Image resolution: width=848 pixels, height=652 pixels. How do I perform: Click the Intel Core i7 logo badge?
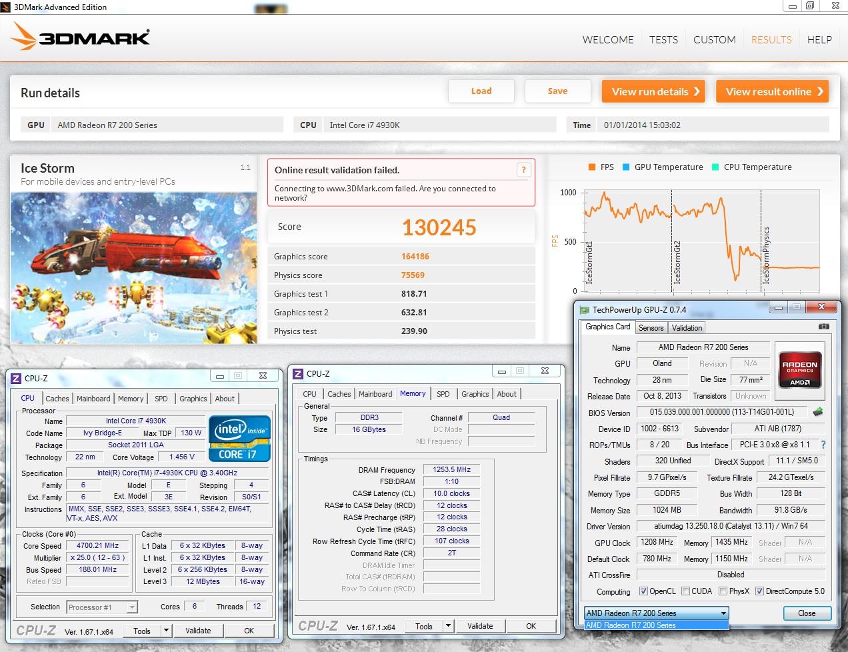click(x=240, y=438)
